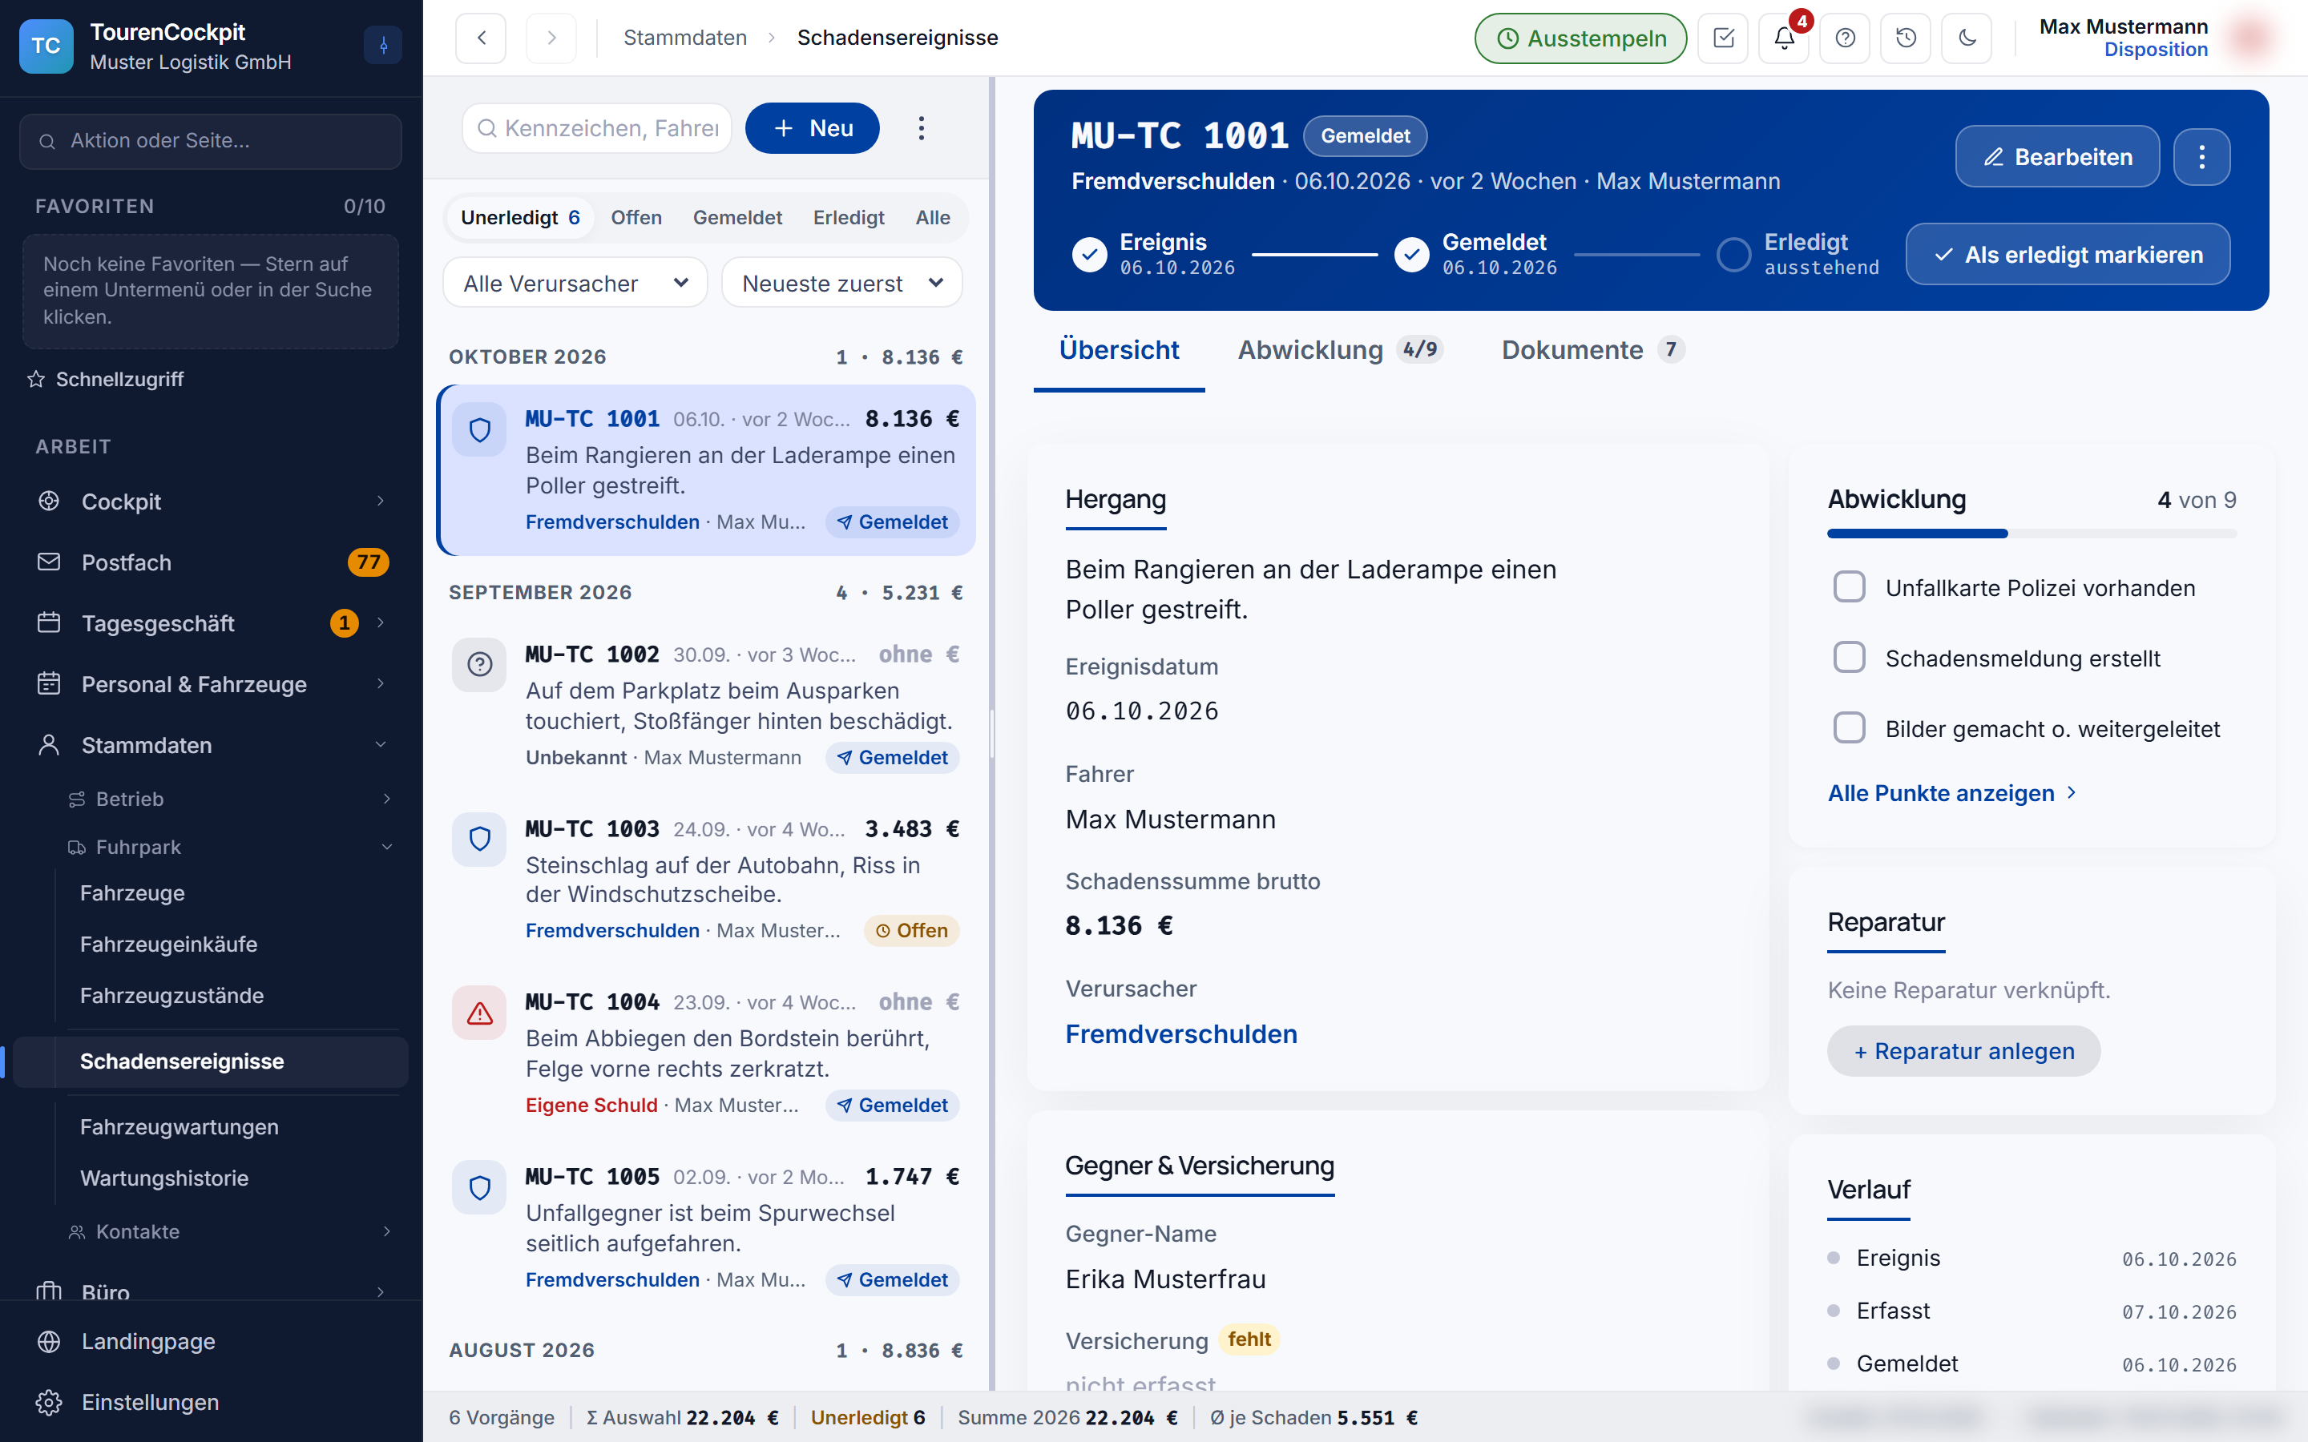Open the tasks checkbox icon in header

click(1722, 38)
